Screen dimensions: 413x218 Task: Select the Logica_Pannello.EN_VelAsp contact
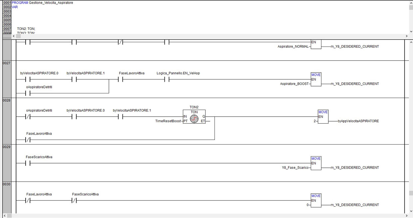click(x=167, y=79)
